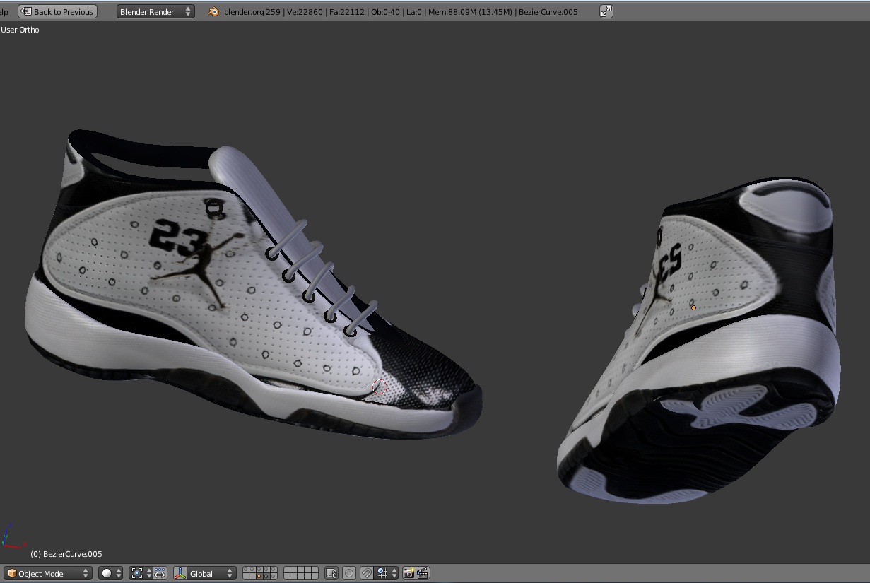This screenshot has height=583, width=870.
Task: Open the Global transform orientation dropdown
Action: pyautogui.click(x=212, y=573)
